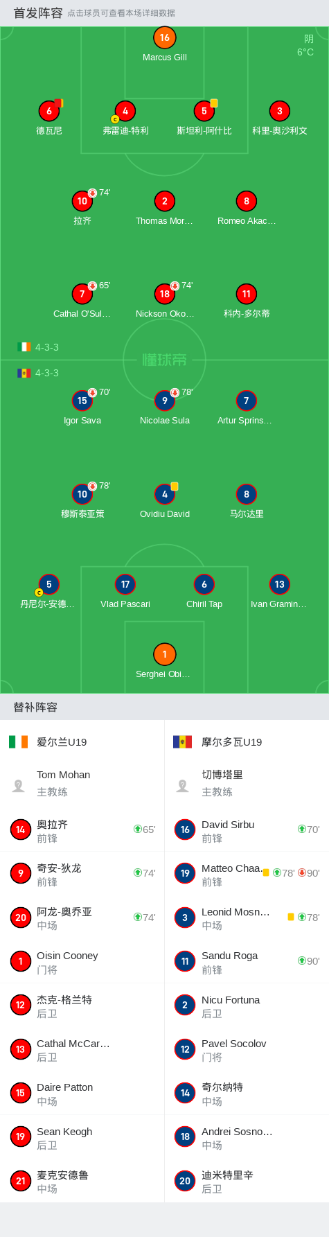
Task: Open Moldova 4-3-3 formation flag label
Action: click(x=38, y=373)
